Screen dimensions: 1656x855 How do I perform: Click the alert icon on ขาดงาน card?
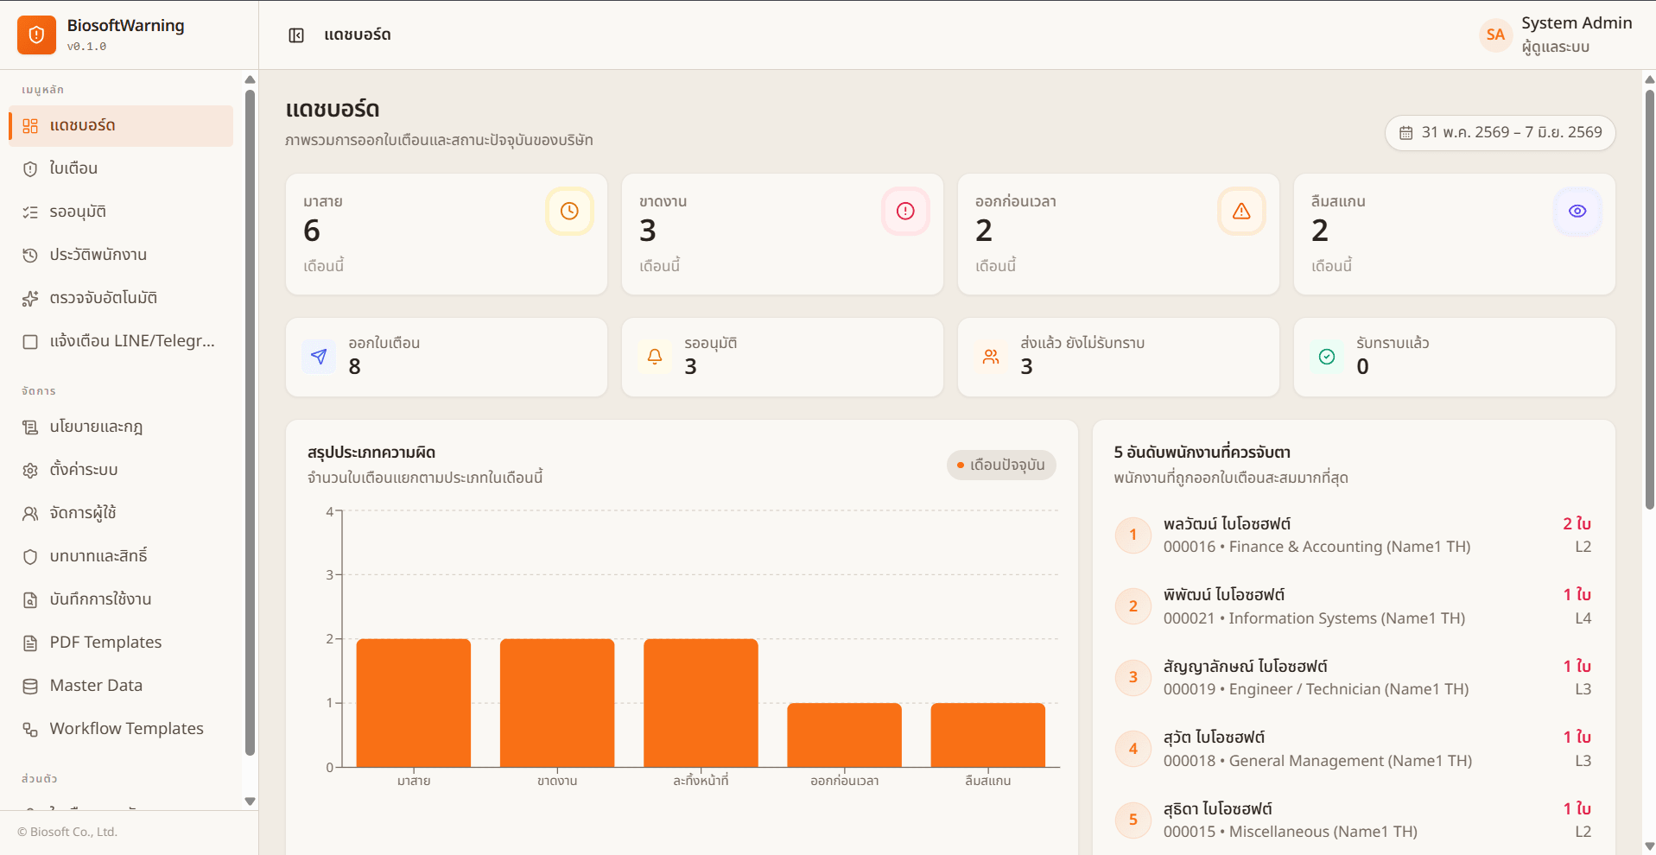(x=905, y=212)
